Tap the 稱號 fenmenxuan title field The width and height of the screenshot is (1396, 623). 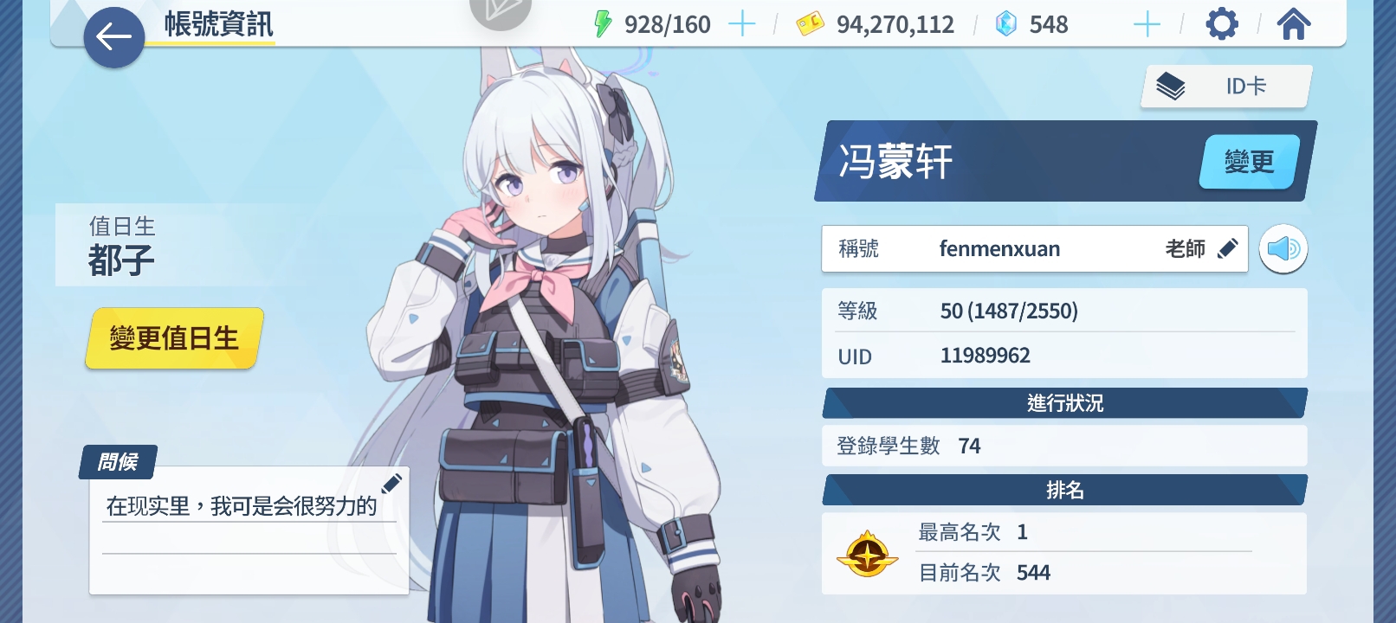(x=1035, y=249)
